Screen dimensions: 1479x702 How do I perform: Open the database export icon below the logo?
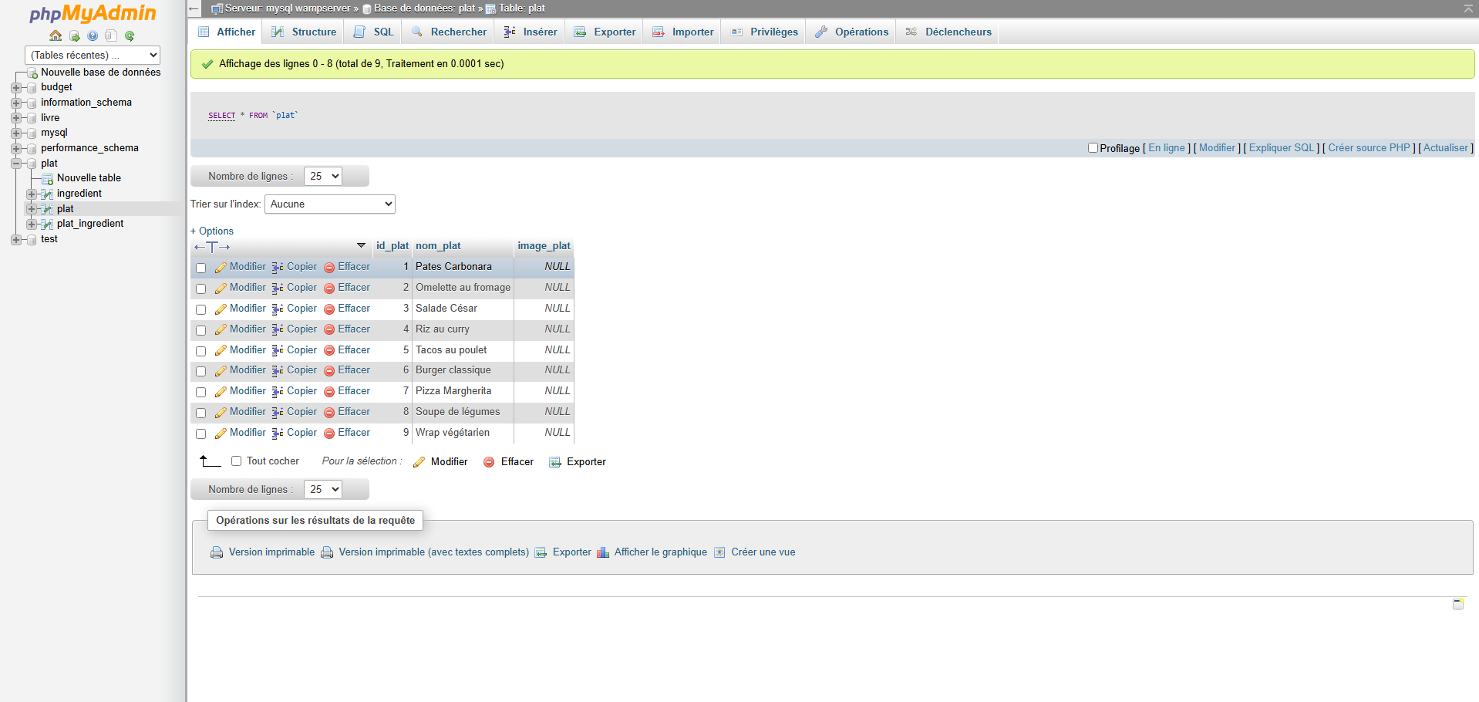(x=74, y=35)
